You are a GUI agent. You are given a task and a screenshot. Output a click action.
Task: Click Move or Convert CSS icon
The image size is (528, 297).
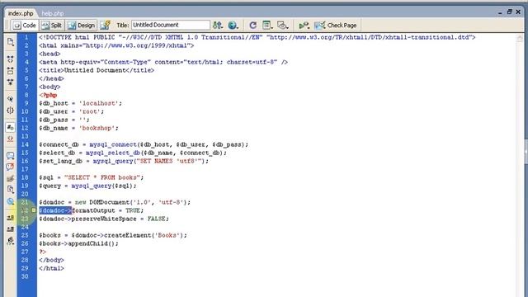pyautogui.click(x=11, y=201)
